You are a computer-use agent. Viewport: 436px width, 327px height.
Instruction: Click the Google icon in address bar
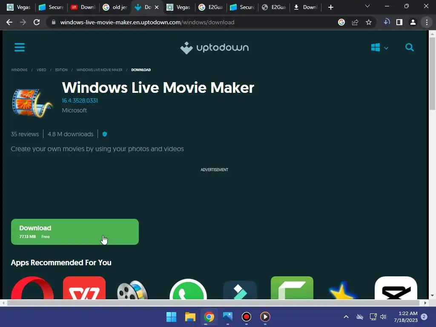tap(341, 22)
